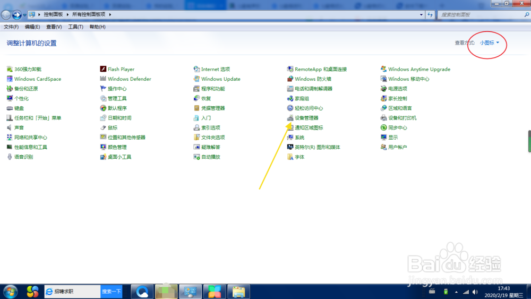
Task: Click the address bar refresh button
Action: coord(430,14)
